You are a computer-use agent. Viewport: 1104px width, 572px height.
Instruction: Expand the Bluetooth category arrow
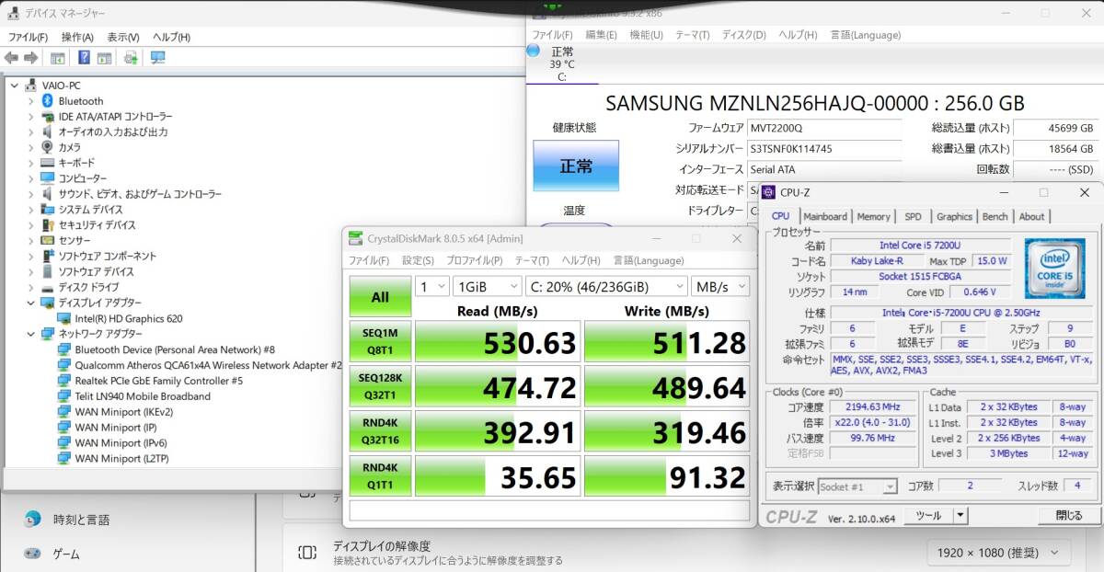click(30, 101)
